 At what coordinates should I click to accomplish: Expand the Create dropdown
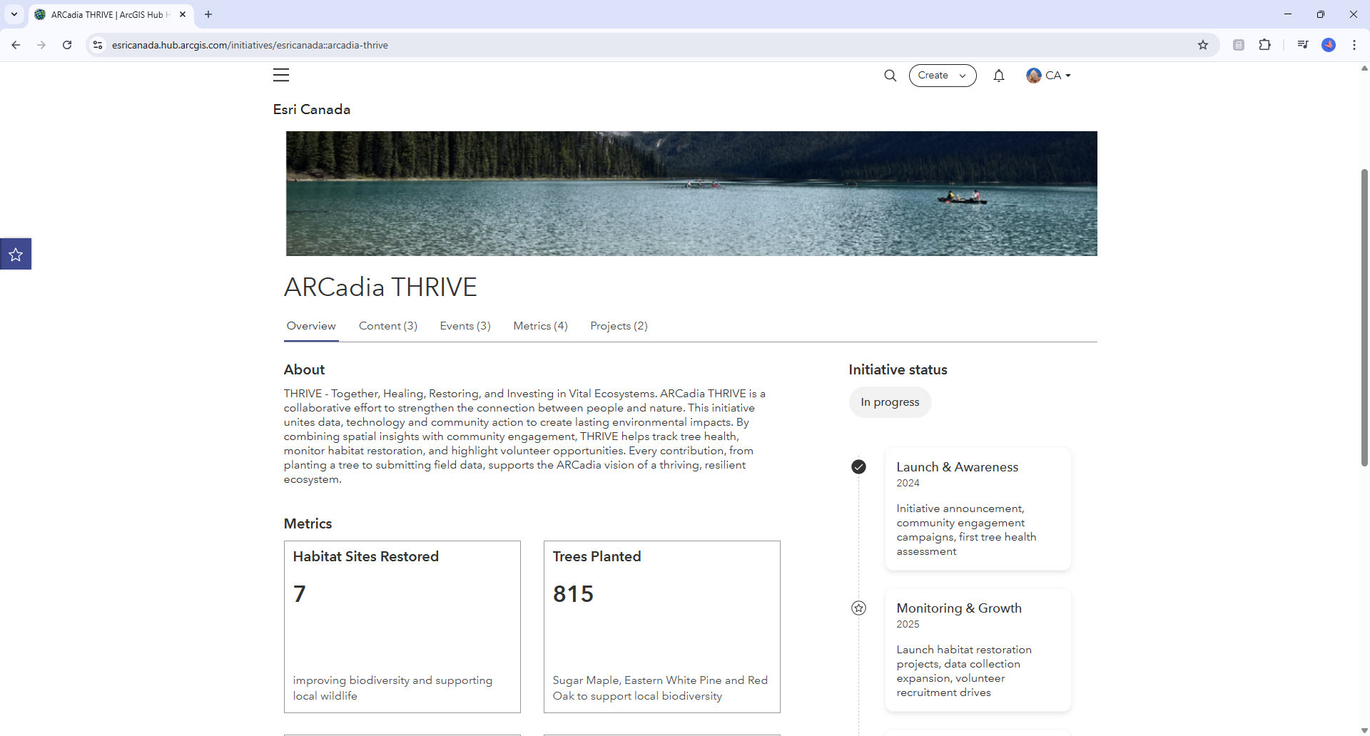coord(942,75)
